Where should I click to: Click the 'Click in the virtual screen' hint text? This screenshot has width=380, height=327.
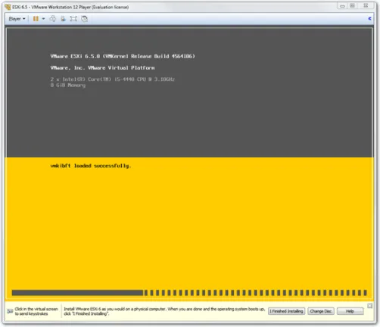pyautogui.click(x=36, y=311)
